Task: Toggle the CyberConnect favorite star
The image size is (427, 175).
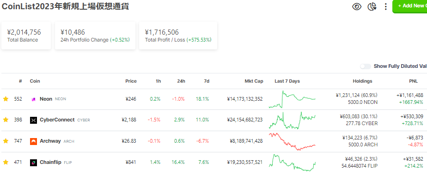Action: pos(6,120)
